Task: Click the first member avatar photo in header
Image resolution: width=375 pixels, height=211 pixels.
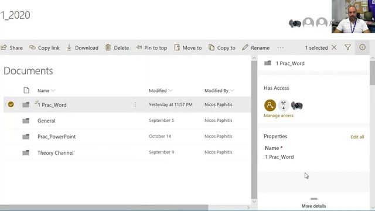Action: (295, 23)
